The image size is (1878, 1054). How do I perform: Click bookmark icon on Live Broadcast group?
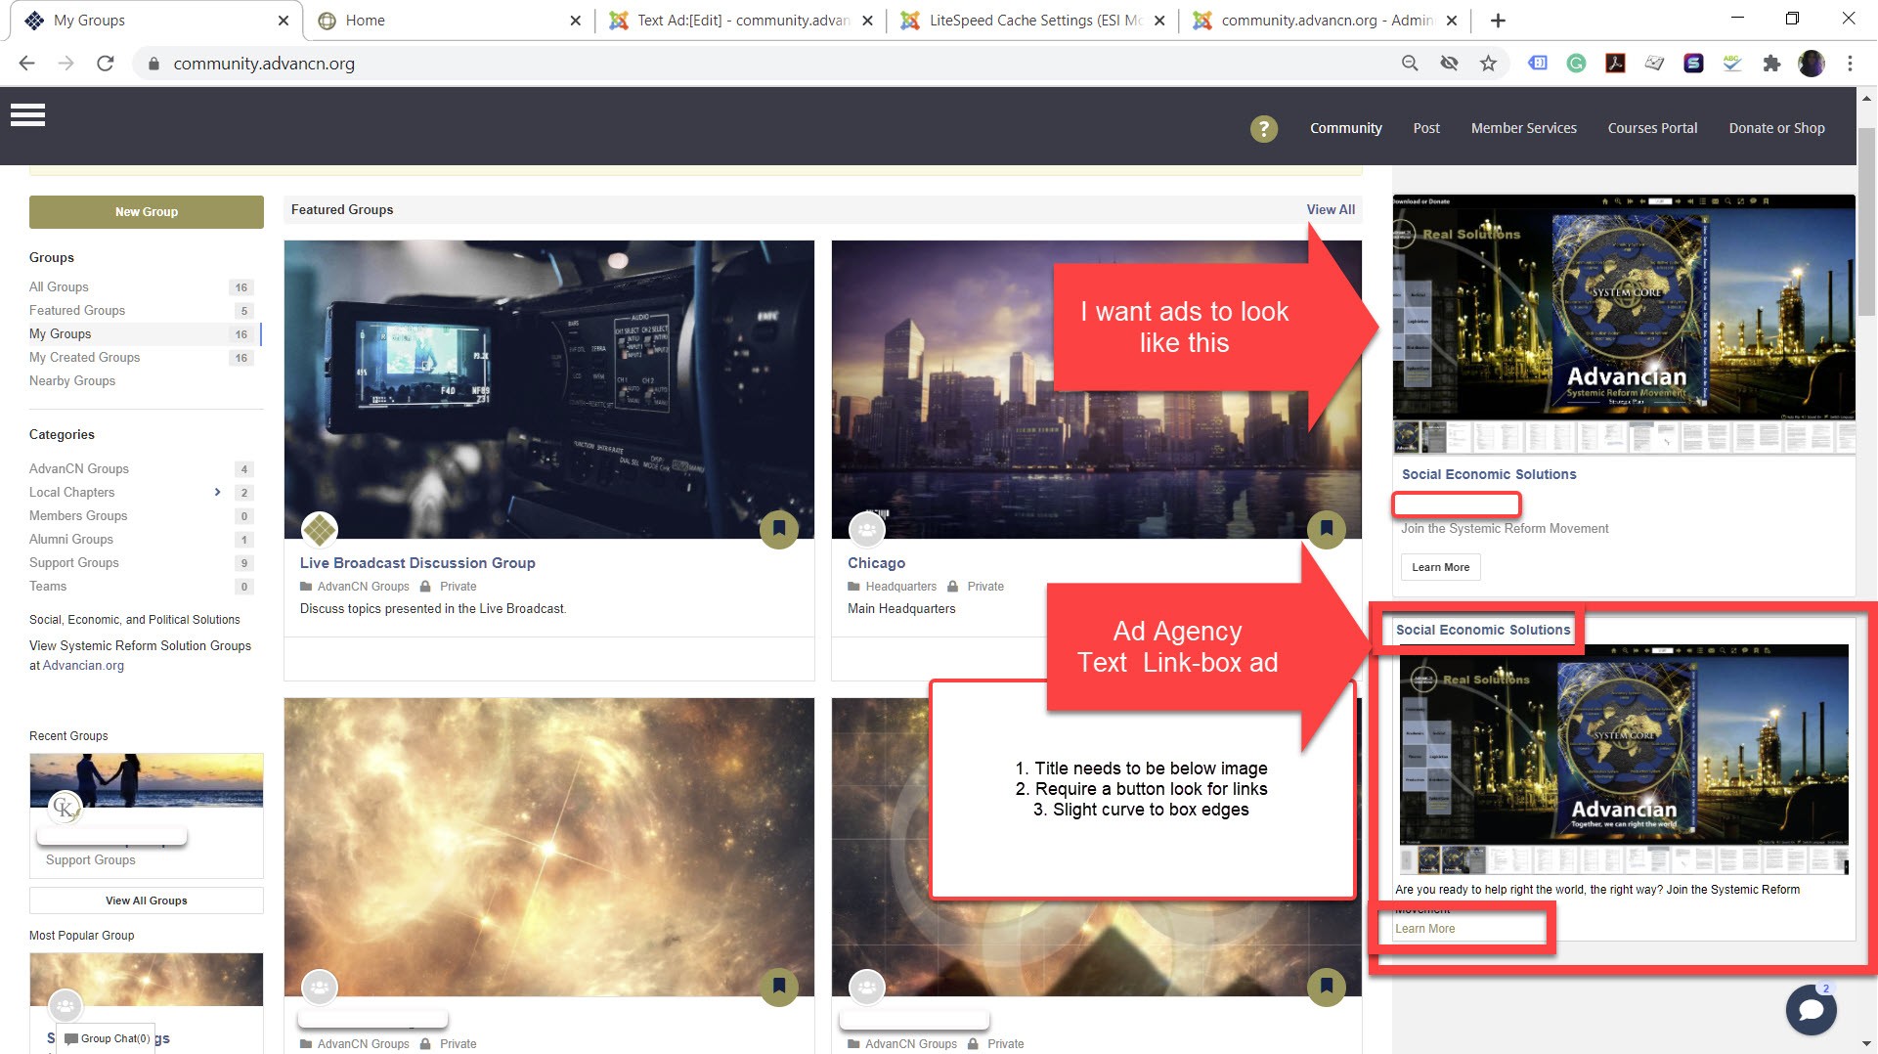pyautogui.click(x=778, y=529)
